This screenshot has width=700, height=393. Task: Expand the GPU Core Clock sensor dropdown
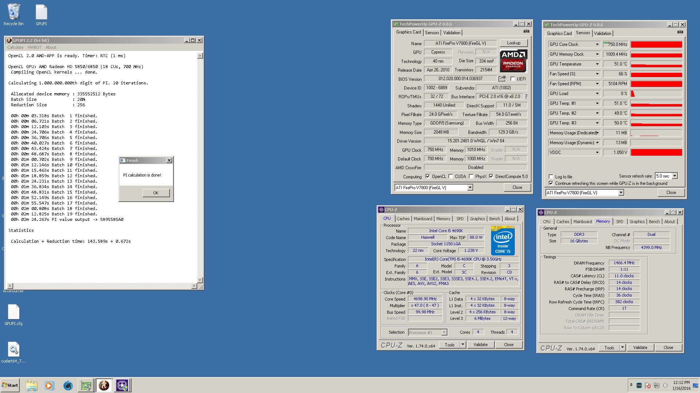(x=597, y=44)
